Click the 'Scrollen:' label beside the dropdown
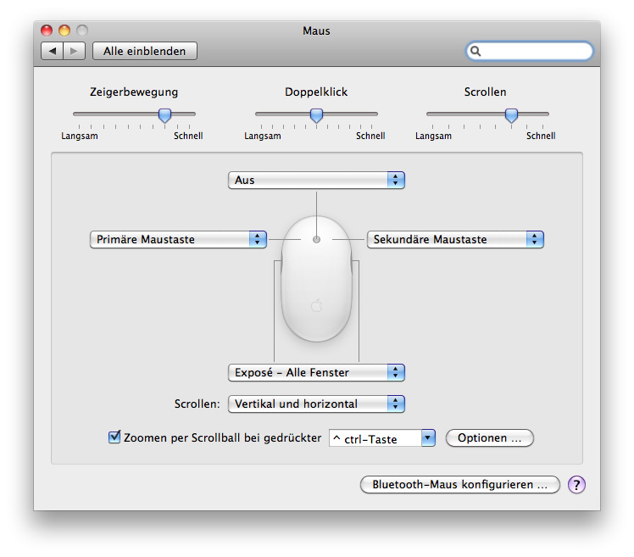The image size is (634, 557). point(197,404)
